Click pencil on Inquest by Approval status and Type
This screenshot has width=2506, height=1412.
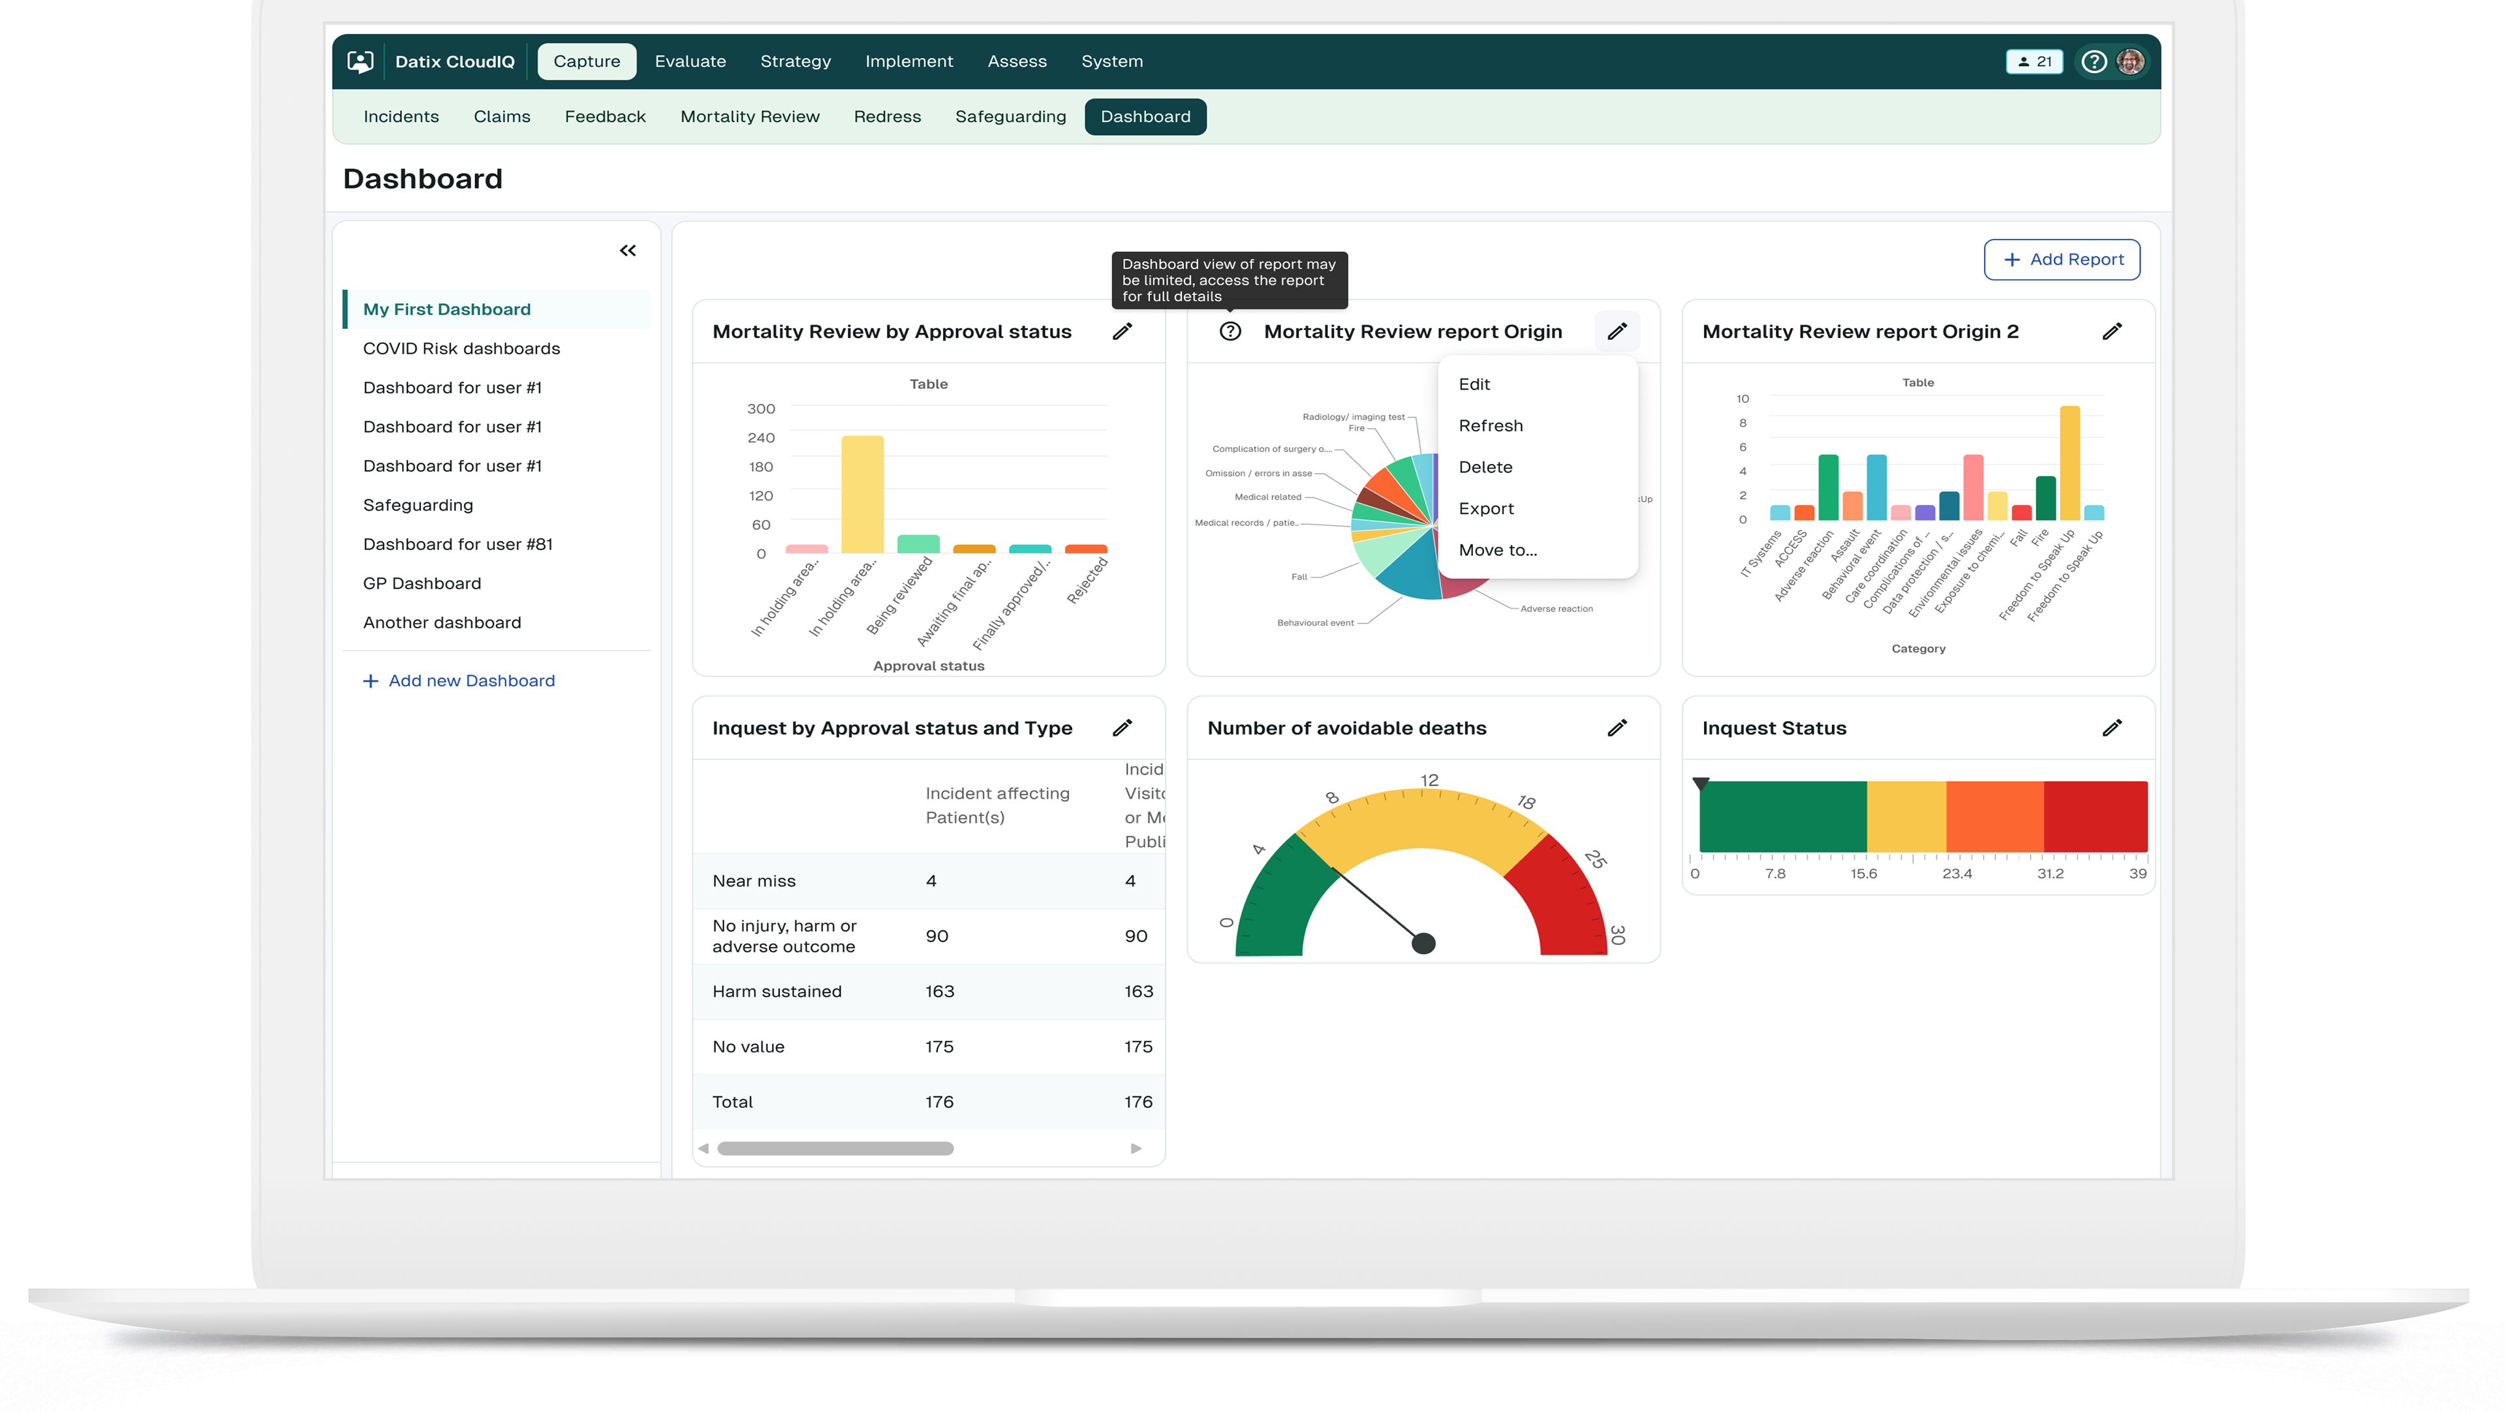point(1122,728)
